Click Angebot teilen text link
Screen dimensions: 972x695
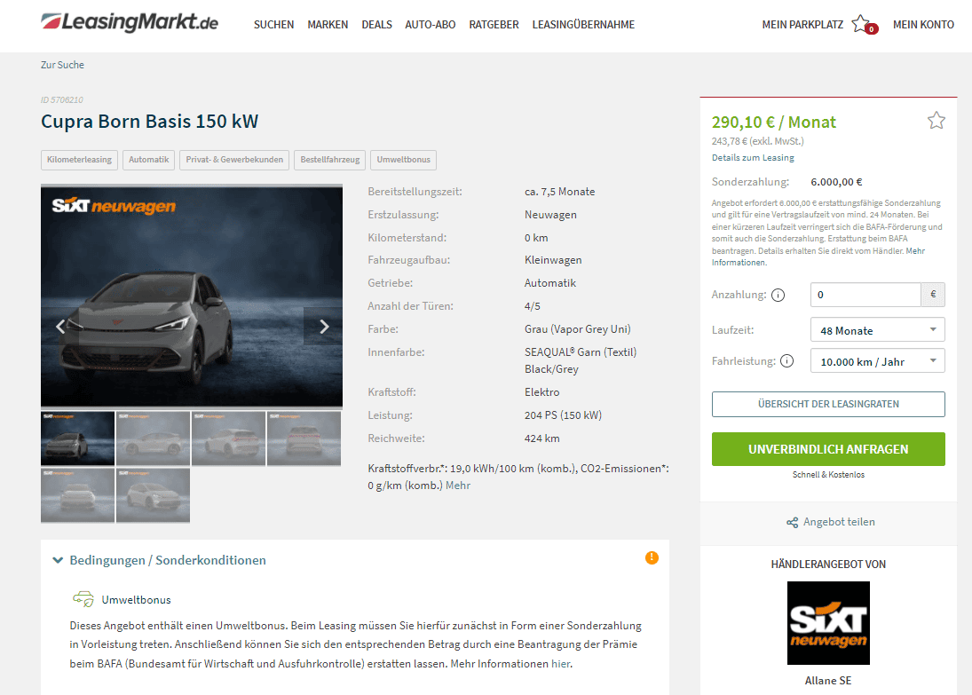point(839,522)
